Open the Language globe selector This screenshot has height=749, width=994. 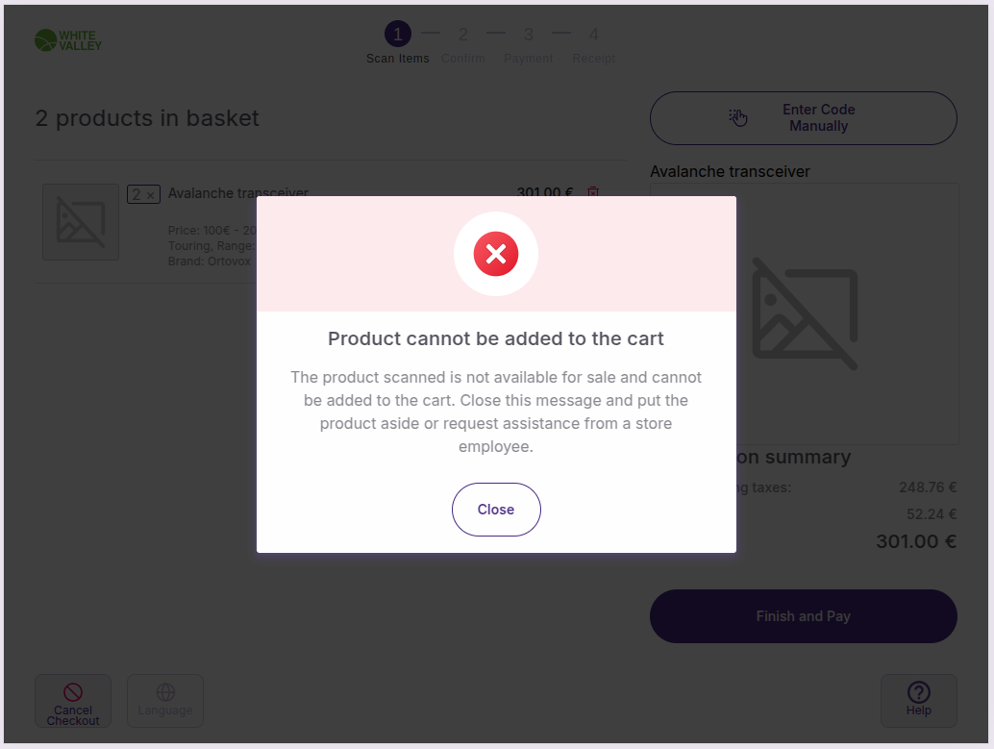point(165,700)
